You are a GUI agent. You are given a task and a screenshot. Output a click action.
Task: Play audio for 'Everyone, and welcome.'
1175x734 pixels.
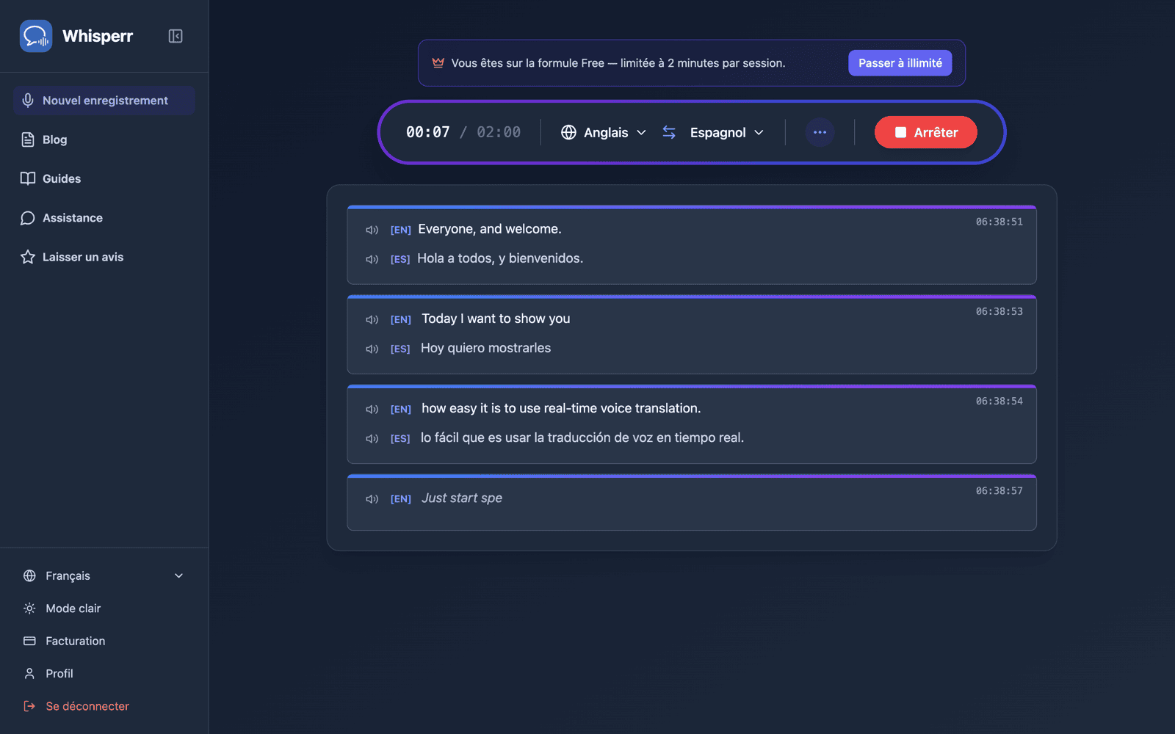pyautogui.click(x=372, y=230)
